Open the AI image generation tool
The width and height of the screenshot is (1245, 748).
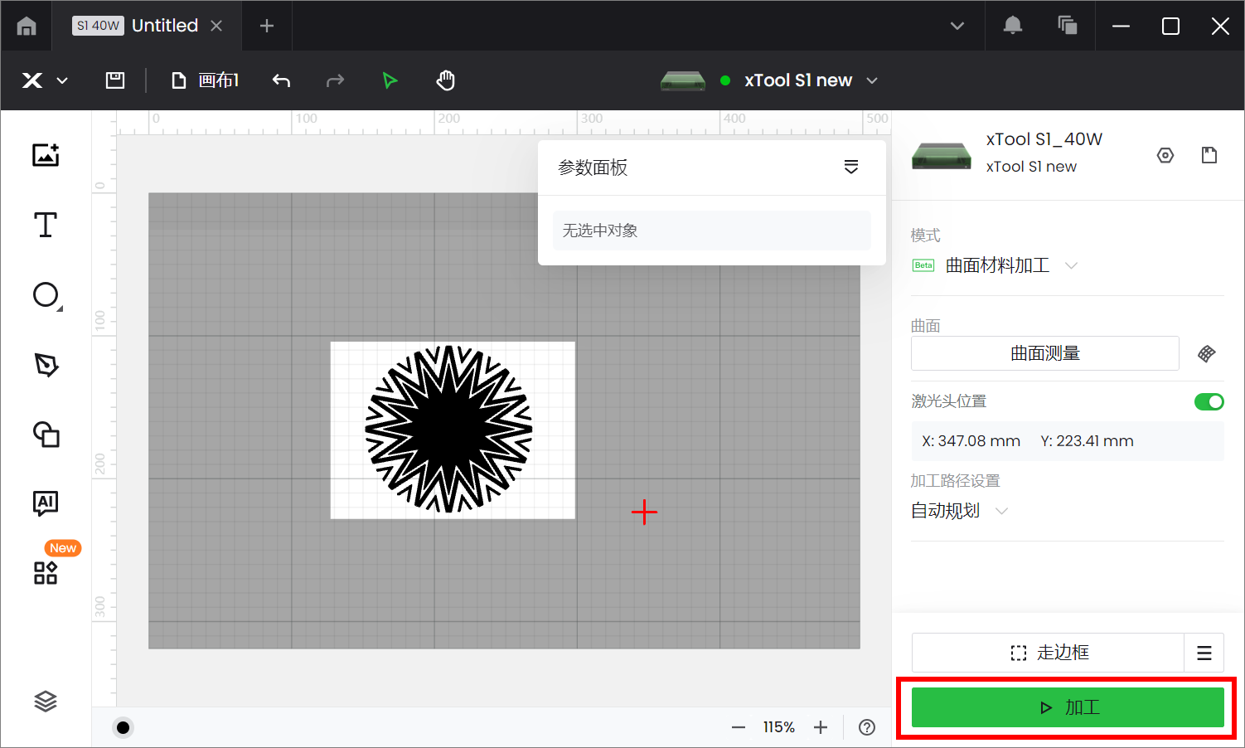46,503
